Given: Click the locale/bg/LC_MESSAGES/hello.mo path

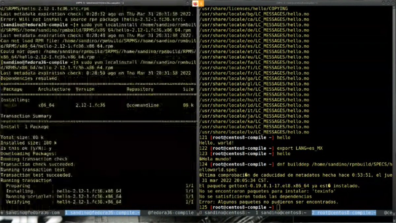Looking at the screenshot, I should pos(254,14).
